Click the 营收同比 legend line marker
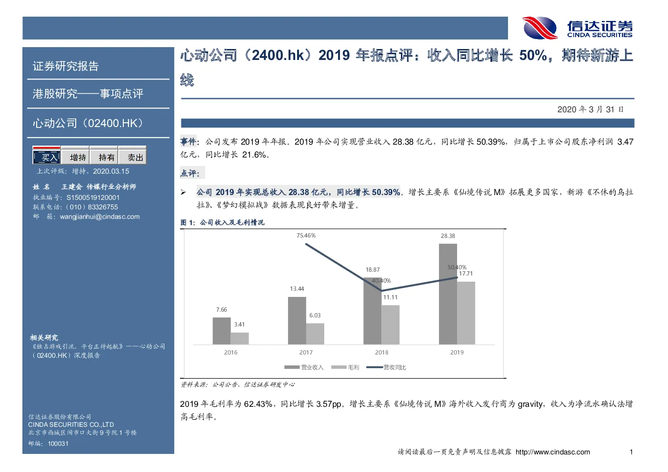This screenshot has width=668, height=472. coord(375,367)
